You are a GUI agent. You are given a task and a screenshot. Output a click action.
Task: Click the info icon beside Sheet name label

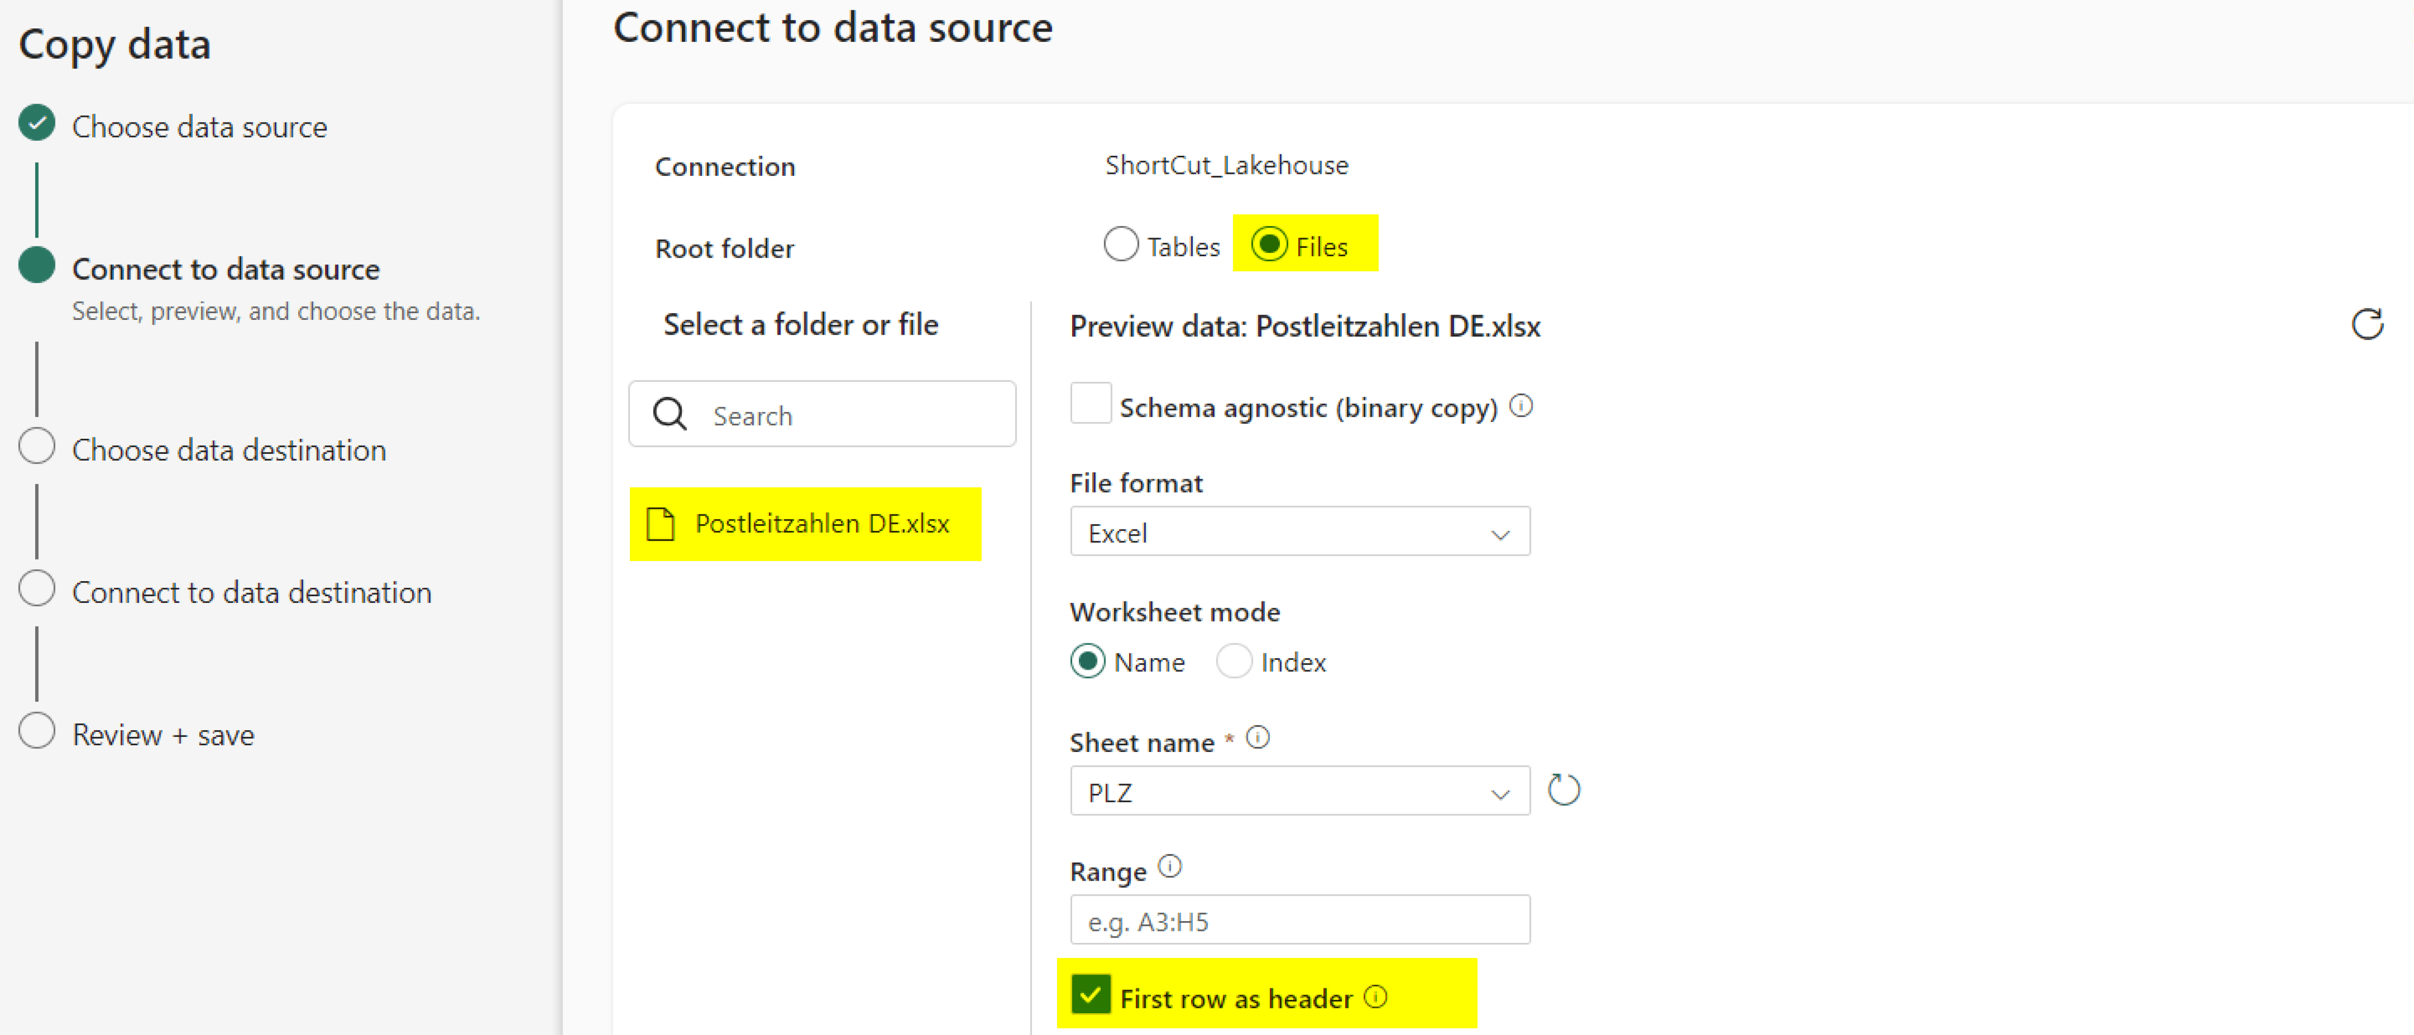pos(1257,738)
